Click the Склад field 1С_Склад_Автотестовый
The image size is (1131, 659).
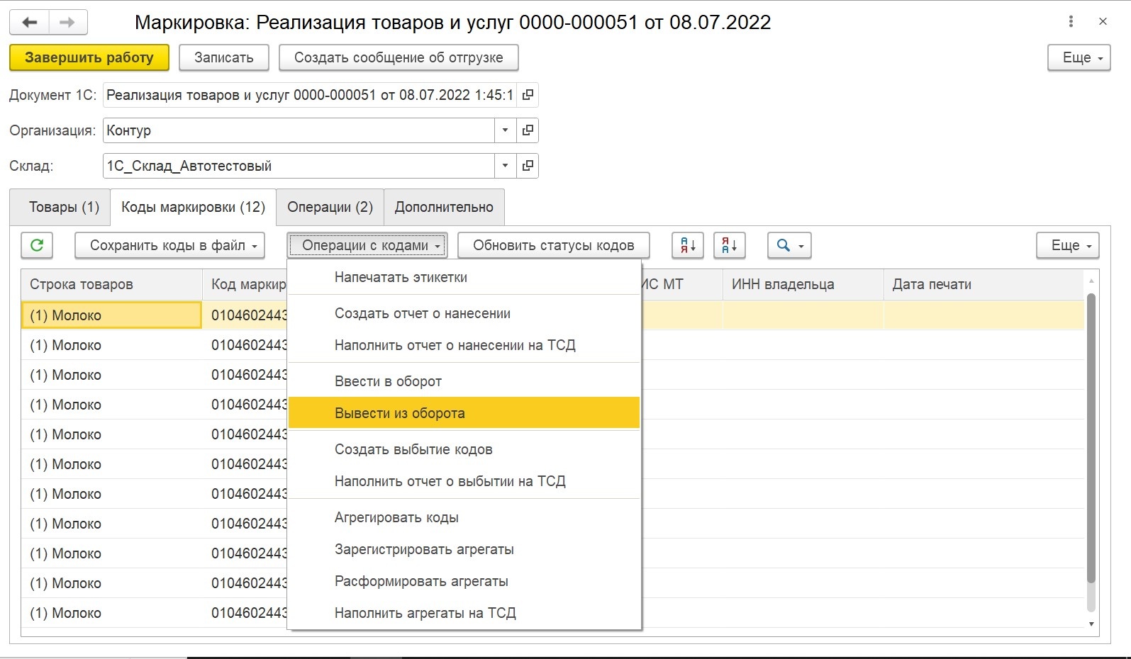tap(299, 166)
